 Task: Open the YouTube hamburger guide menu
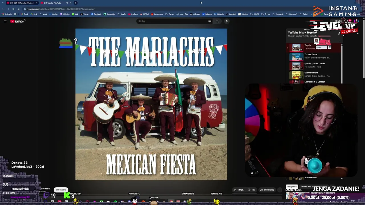point(5,21)
